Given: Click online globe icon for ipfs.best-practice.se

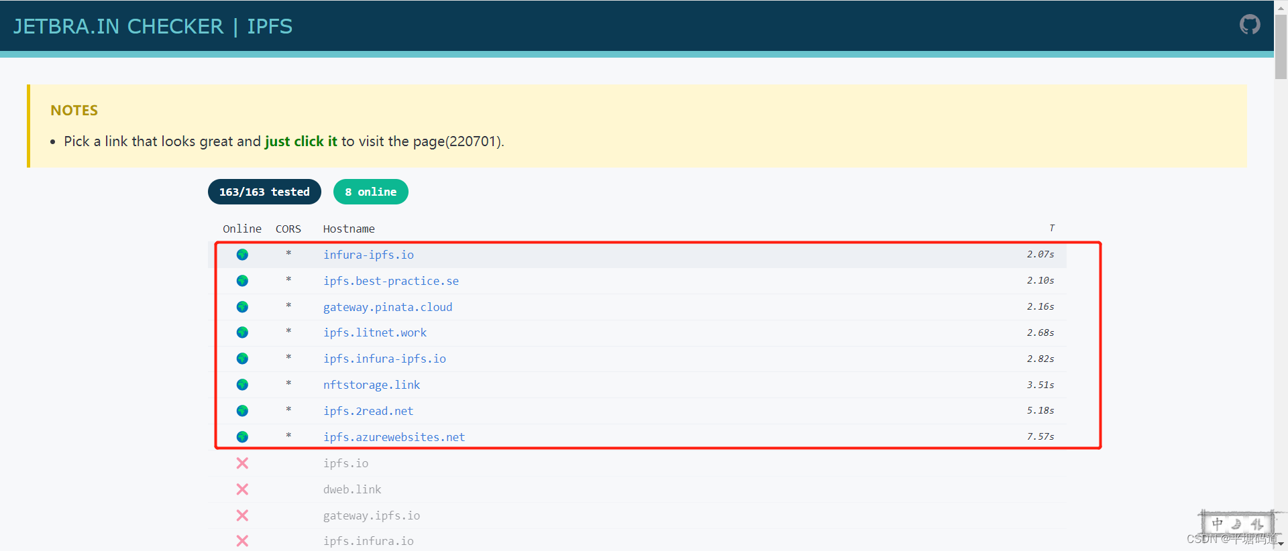Looking at the screenshot, I should coord(242,281).
